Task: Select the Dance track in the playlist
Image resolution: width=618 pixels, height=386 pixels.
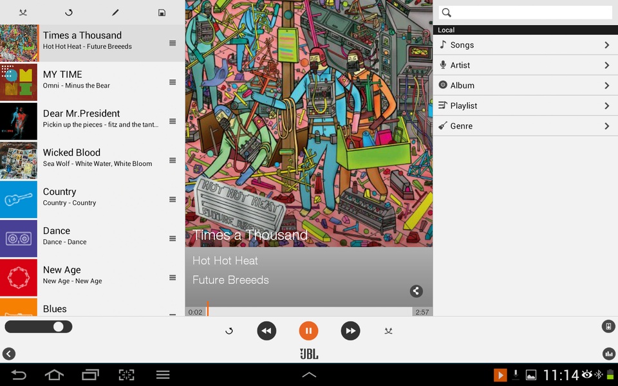Action: [x=92, y=238]
